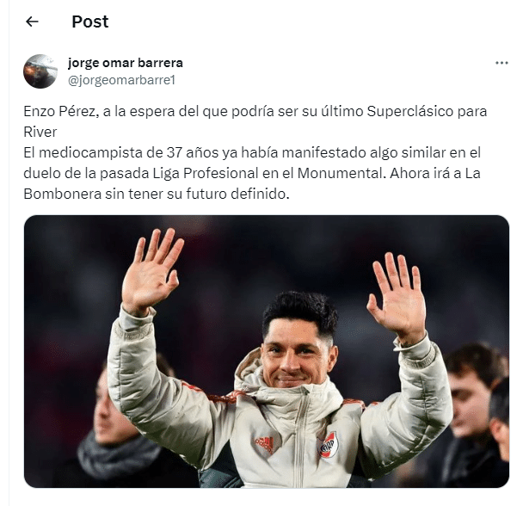The width and height of the screenshot is (523, 506).
Task: Click the phrase futuro definido ending the post
Action: pyautogui.click(x=237, y=194)
